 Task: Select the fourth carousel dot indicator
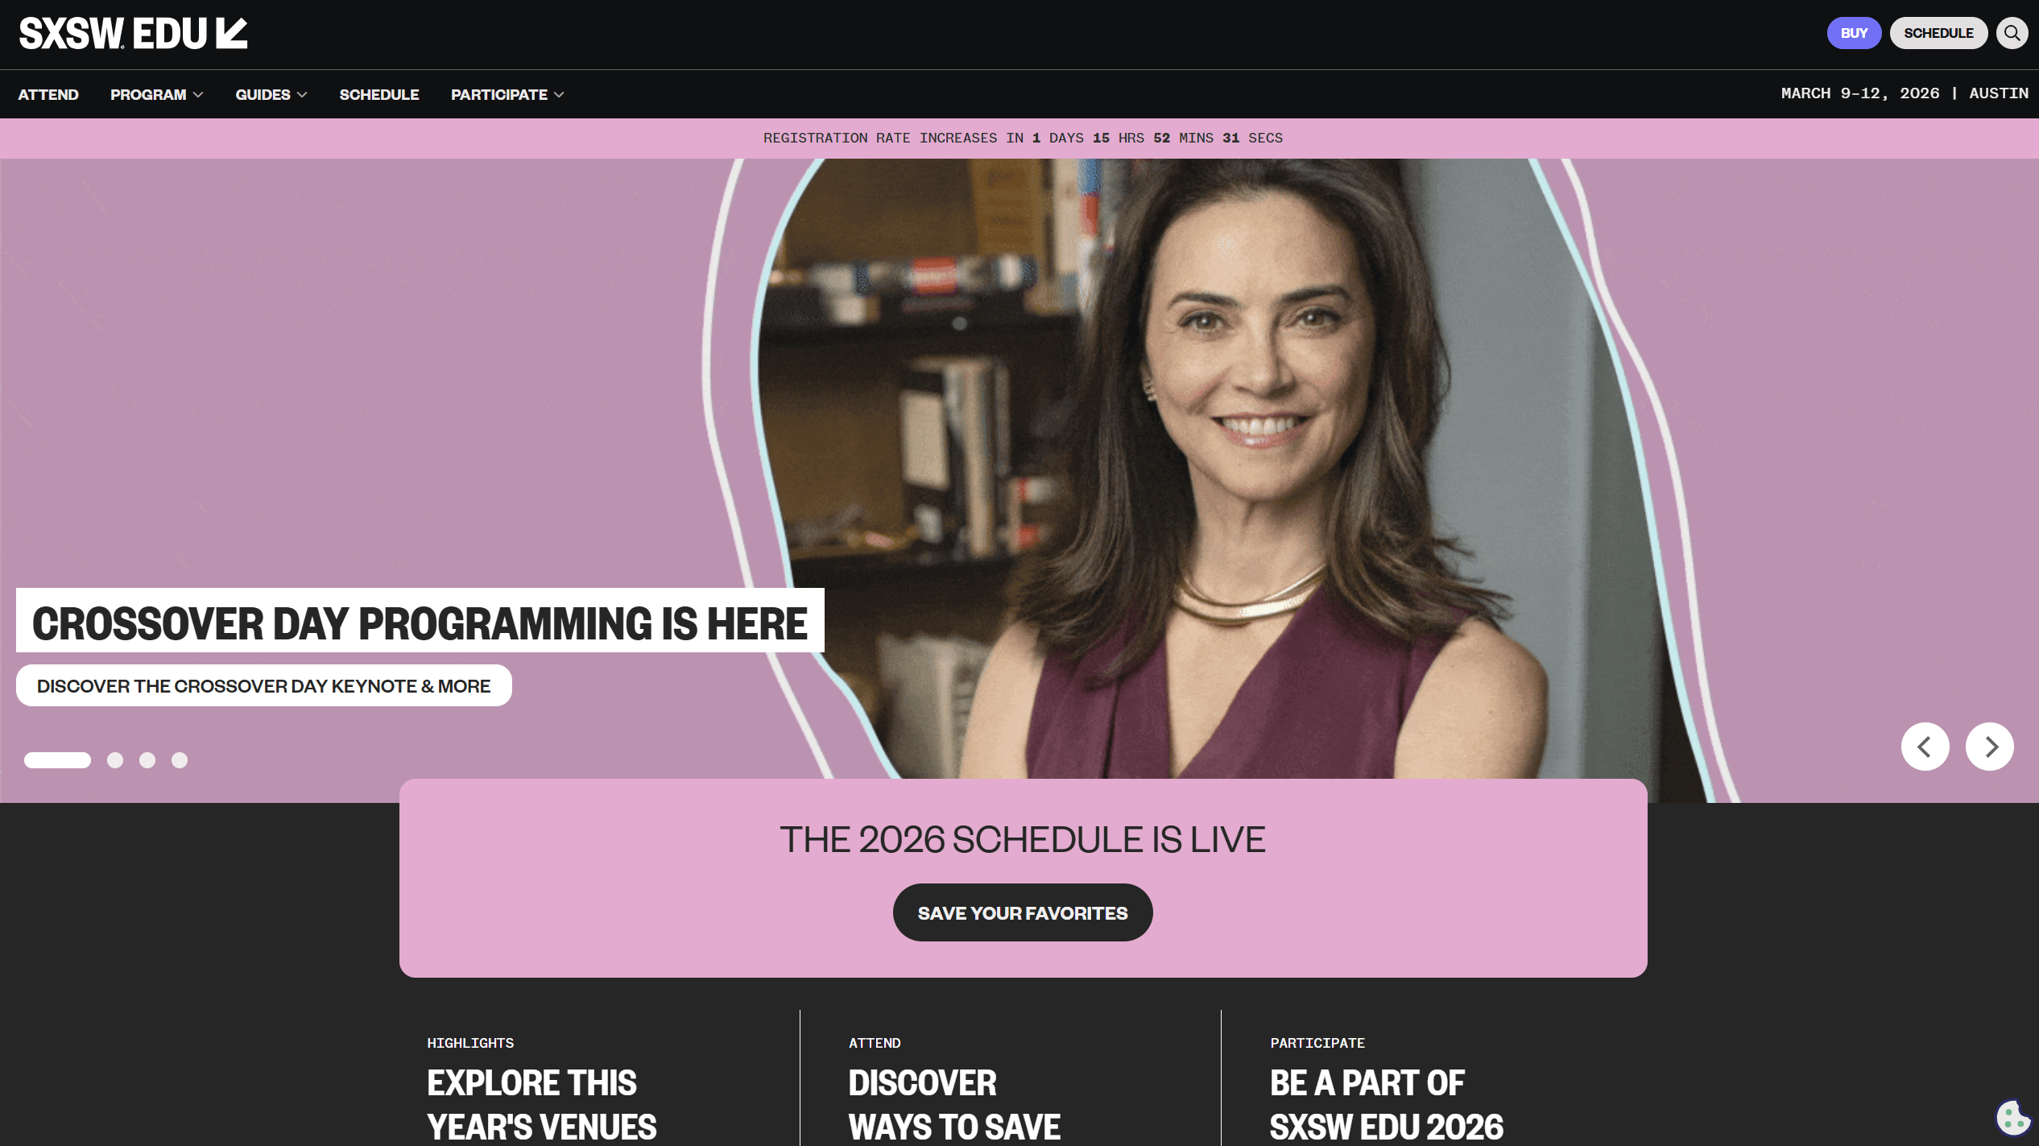point(180,760)
